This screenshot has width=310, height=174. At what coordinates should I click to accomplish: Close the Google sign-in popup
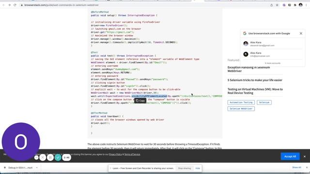coord(301,33)
